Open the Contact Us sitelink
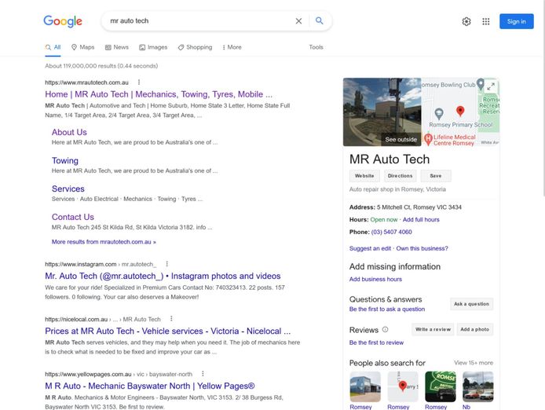This screenshot has width=545, height=410. tap(73, 217)
